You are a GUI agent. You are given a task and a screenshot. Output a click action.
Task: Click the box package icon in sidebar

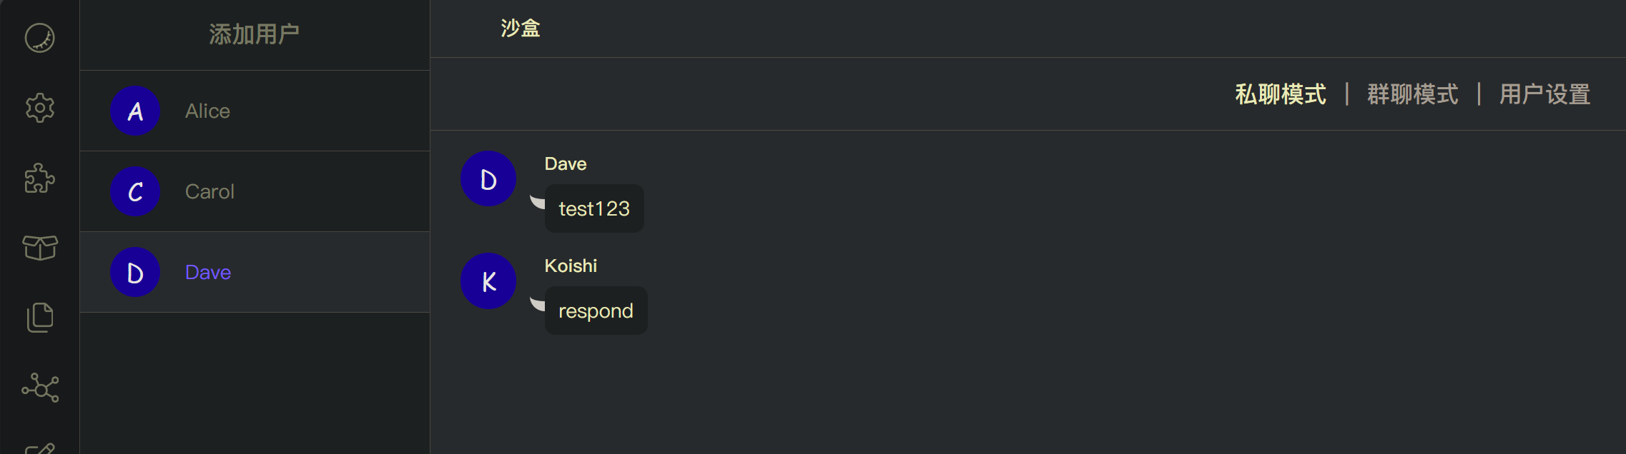40,248
